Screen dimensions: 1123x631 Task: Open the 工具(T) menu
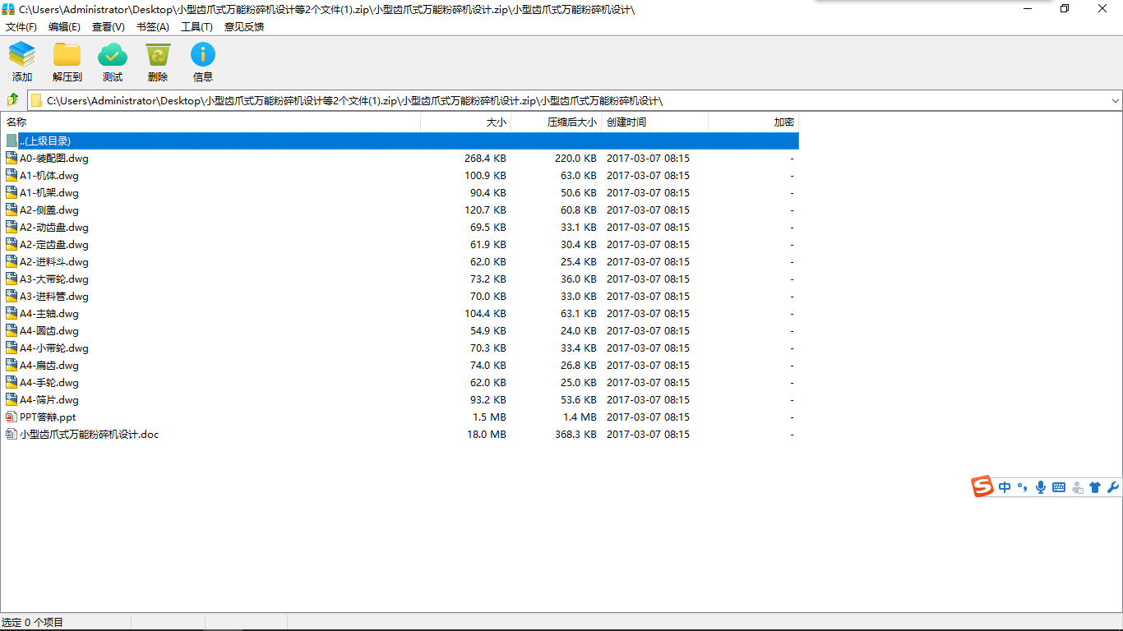(196, 27)
